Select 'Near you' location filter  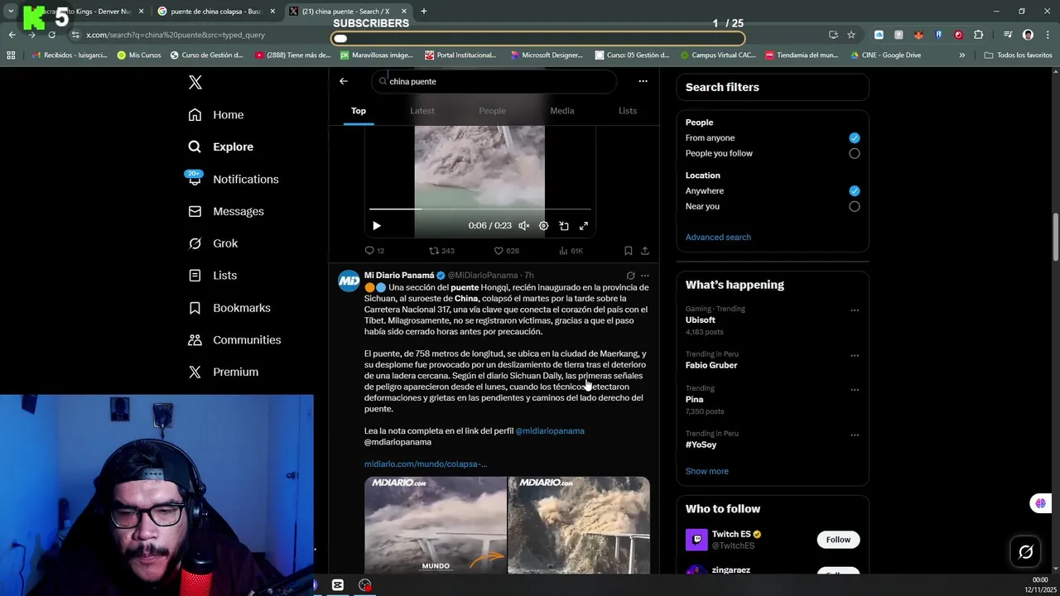(x=855, y=207)
